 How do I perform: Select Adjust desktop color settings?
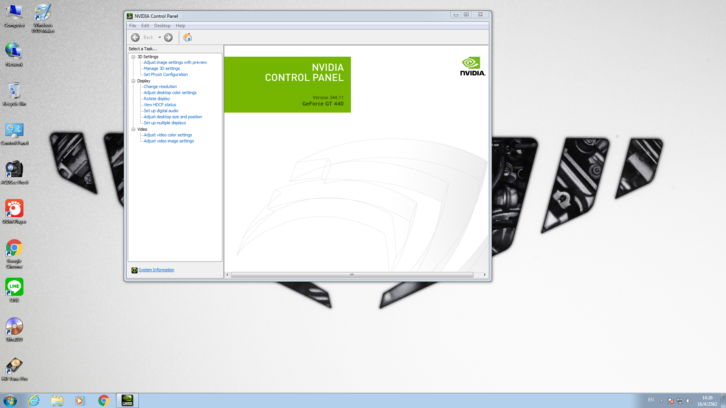click(x=170, y=93)
